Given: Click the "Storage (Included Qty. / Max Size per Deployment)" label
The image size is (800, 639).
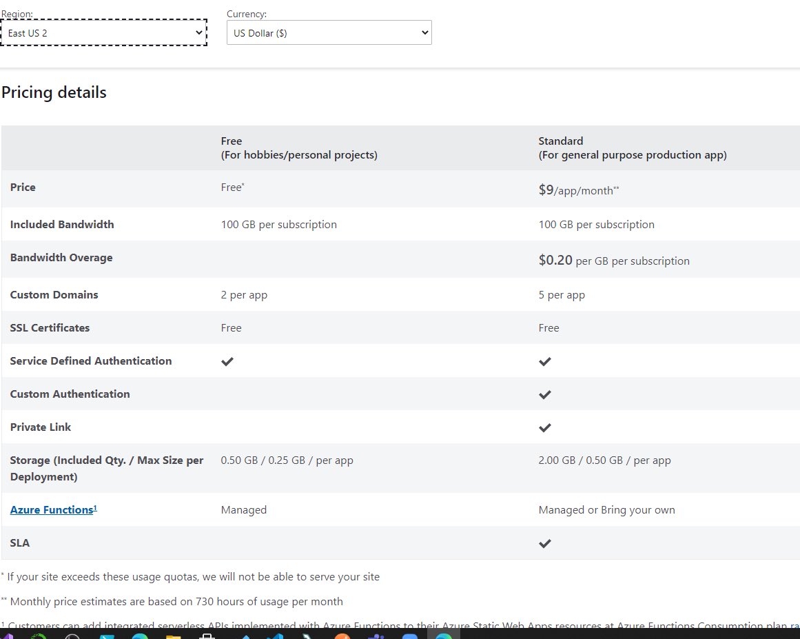Looking at the screenshot, I should (107, 469).
